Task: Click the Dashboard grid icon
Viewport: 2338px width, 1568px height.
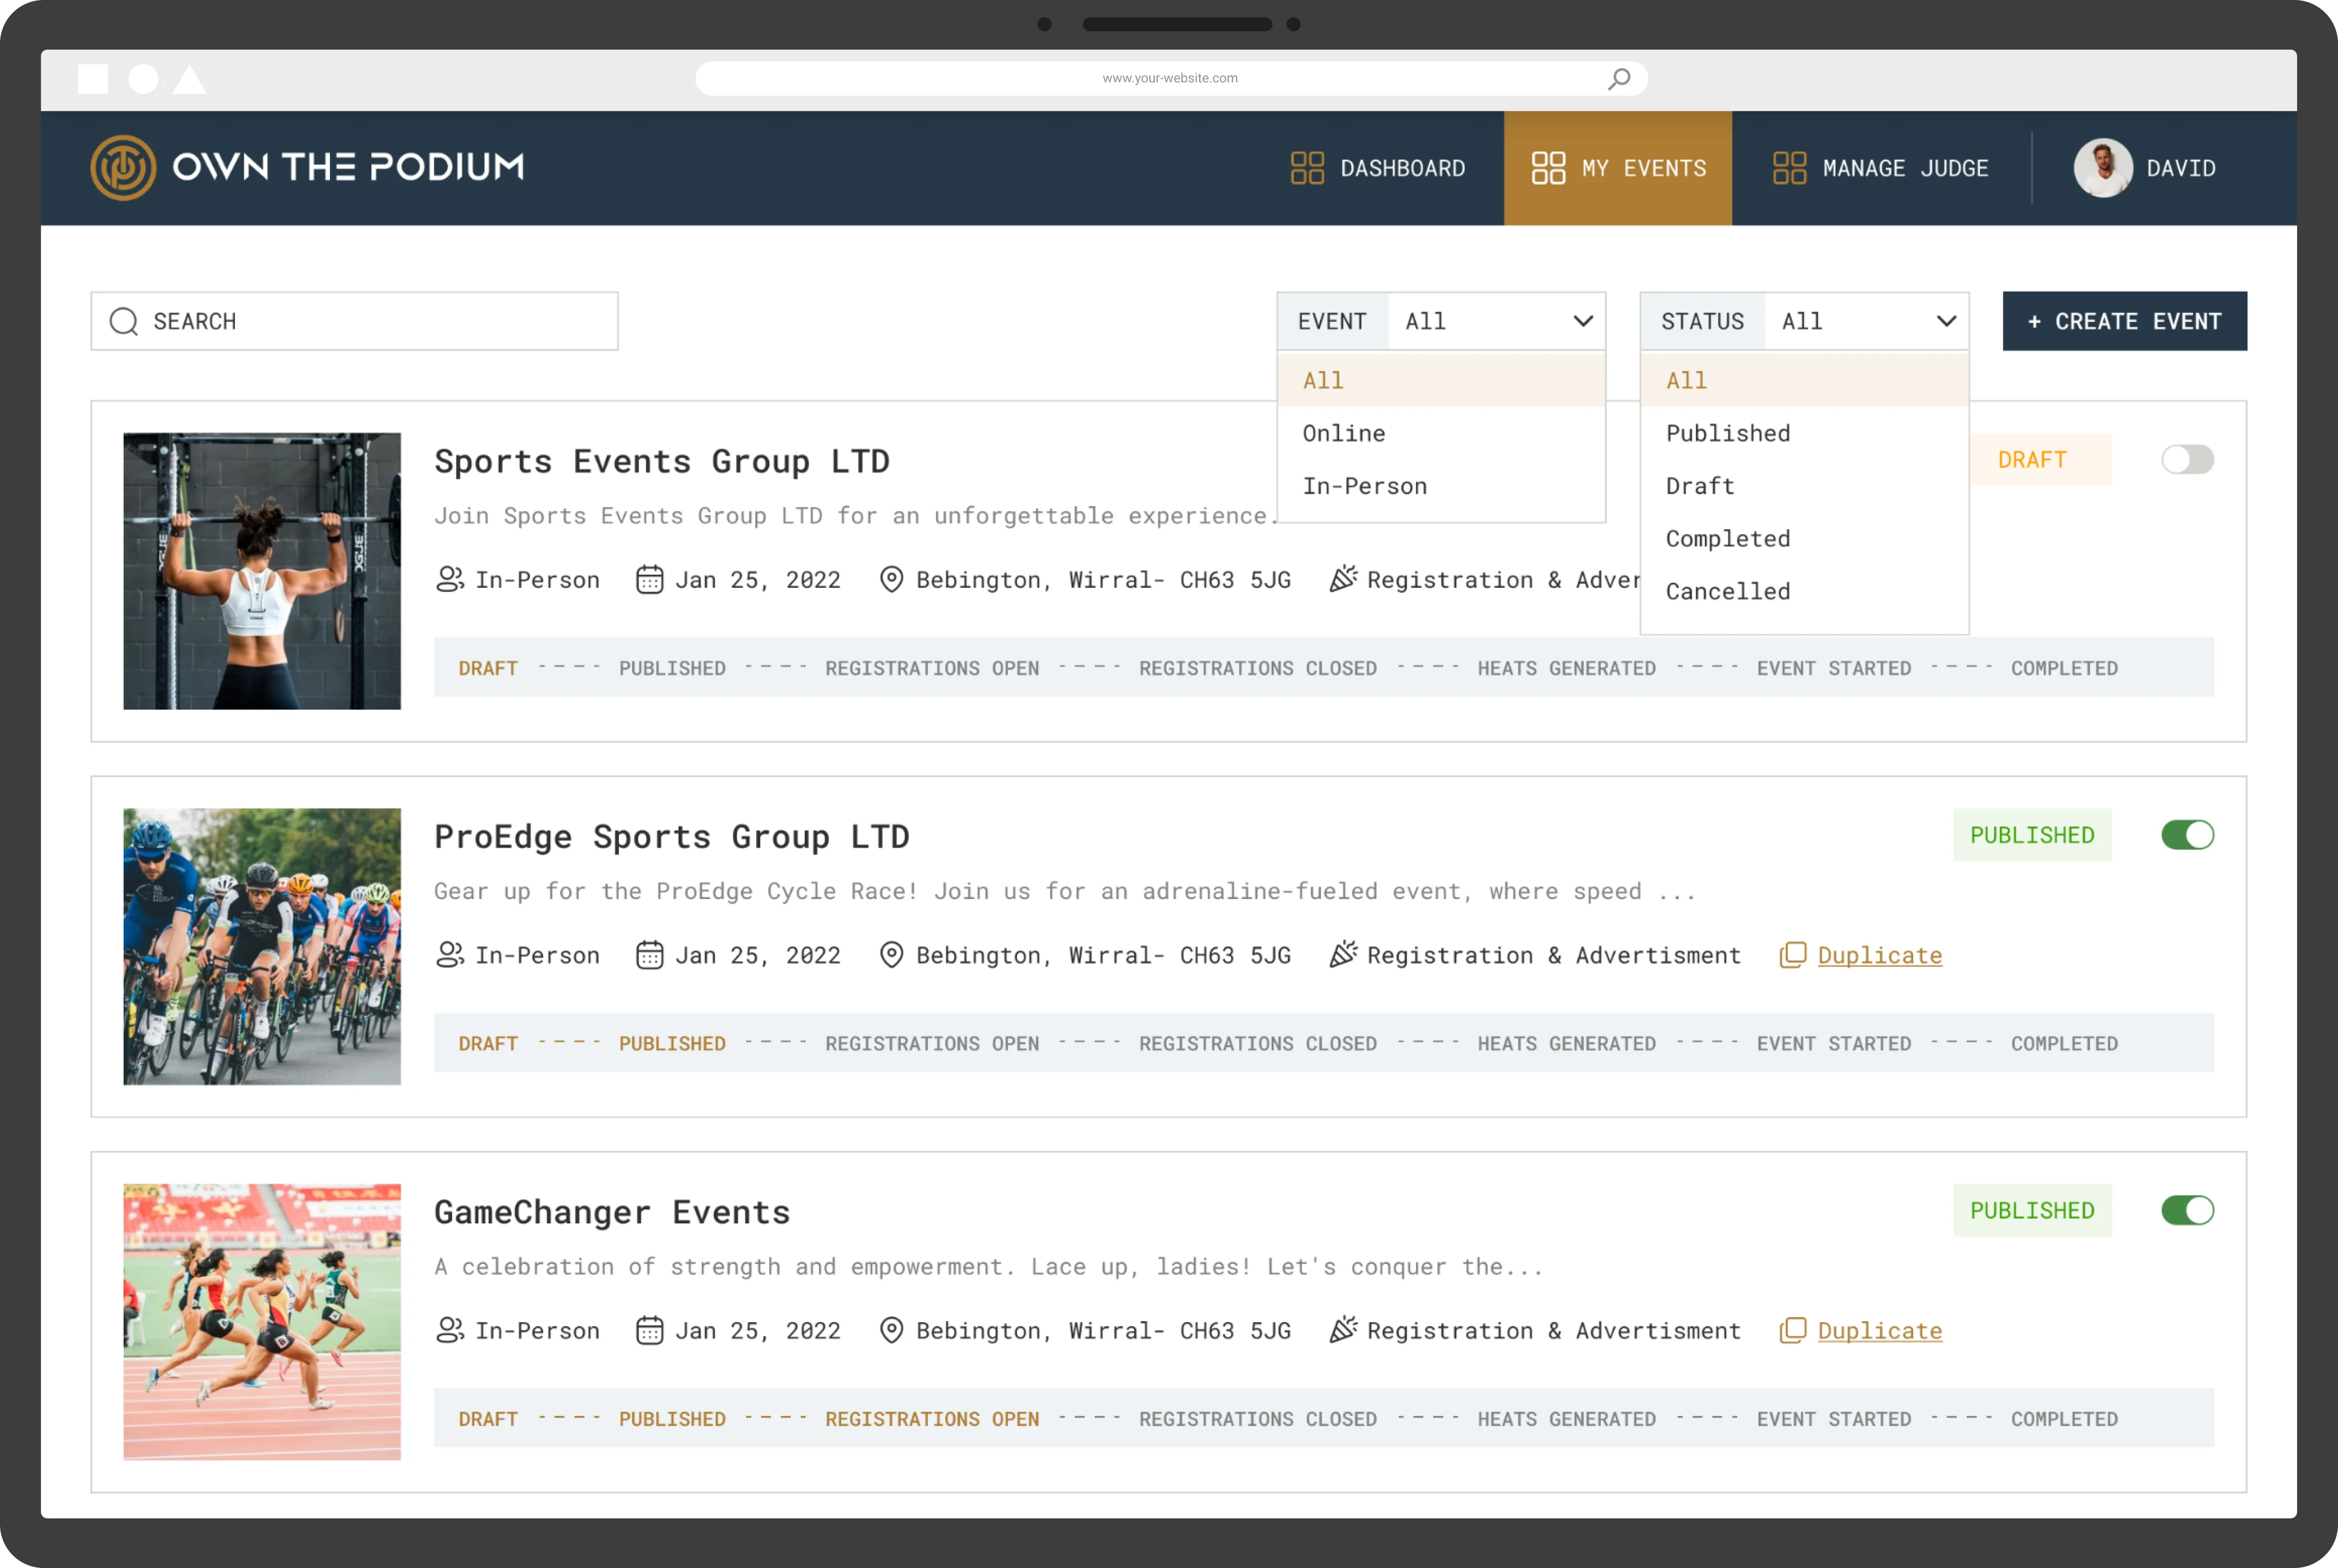Action: point(1307,168)
